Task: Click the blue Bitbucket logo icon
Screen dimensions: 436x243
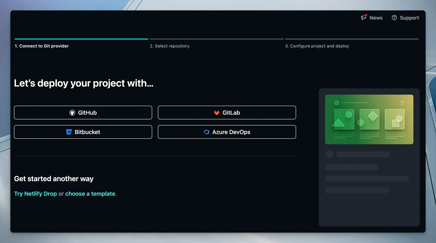Action: point(69,132)
